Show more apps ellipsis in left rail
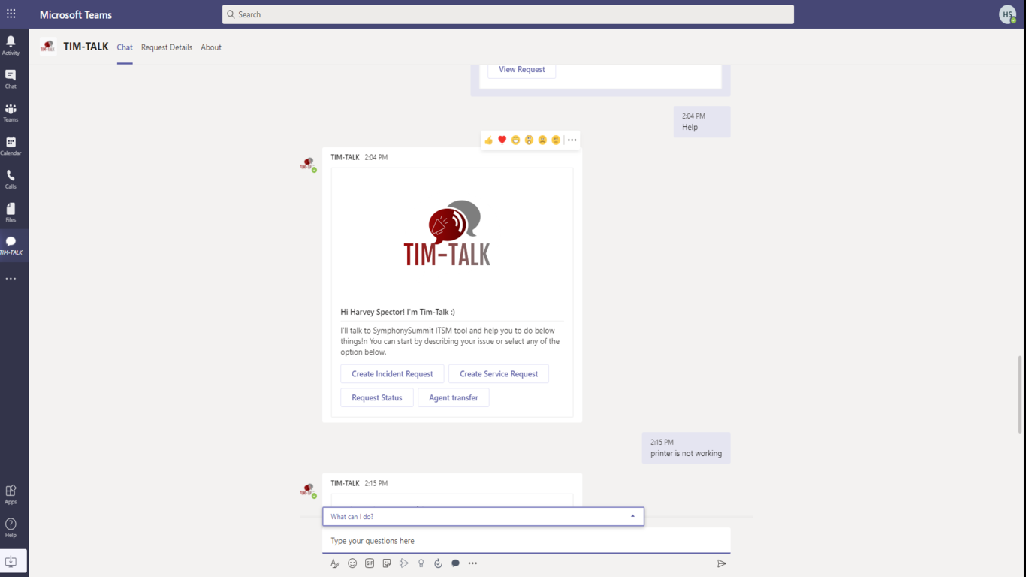 (11, 279)
